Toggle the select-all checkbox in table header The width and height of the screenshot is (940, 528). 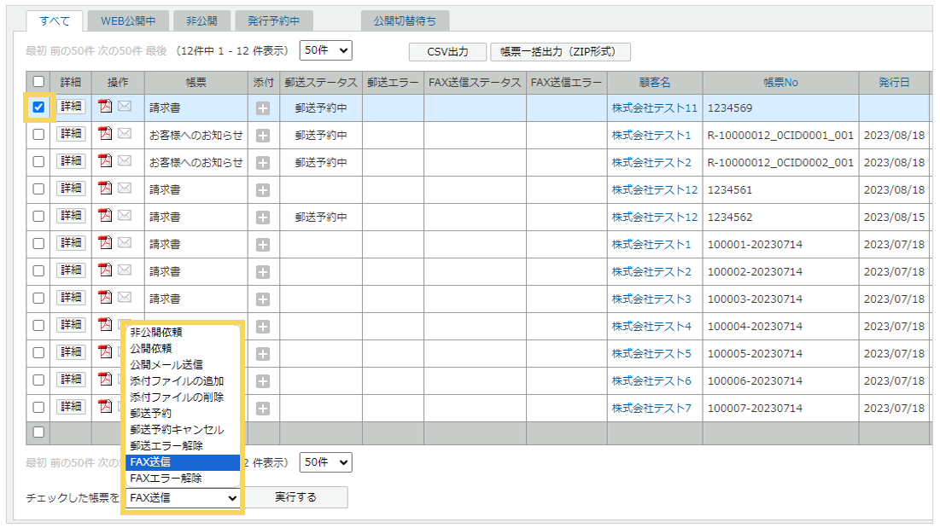pyautogui.click(x=38, y=82)
